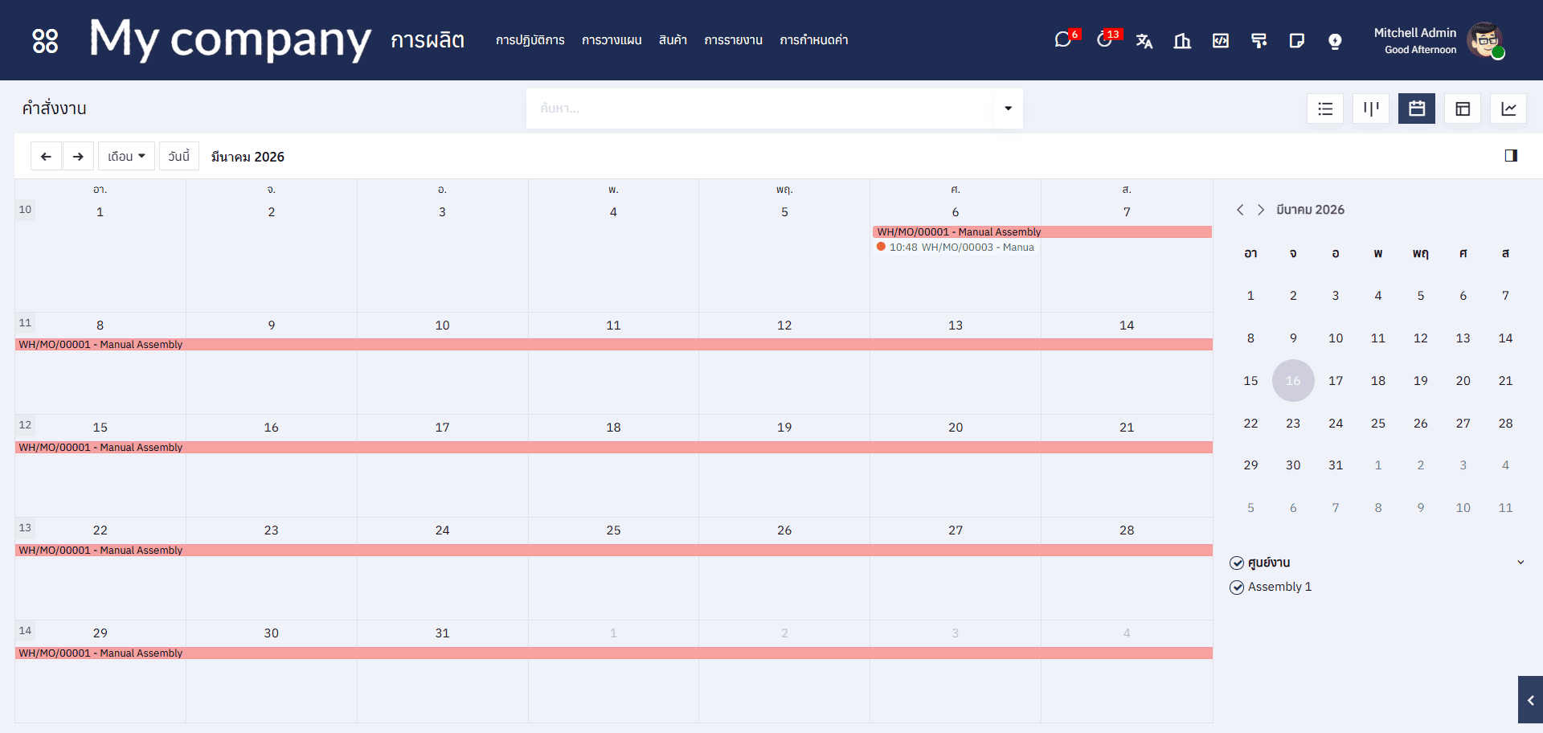Viewport: 1543px width, 733px height.
Task: Open the activities clock icon
Action: [x=1105, y=40]
